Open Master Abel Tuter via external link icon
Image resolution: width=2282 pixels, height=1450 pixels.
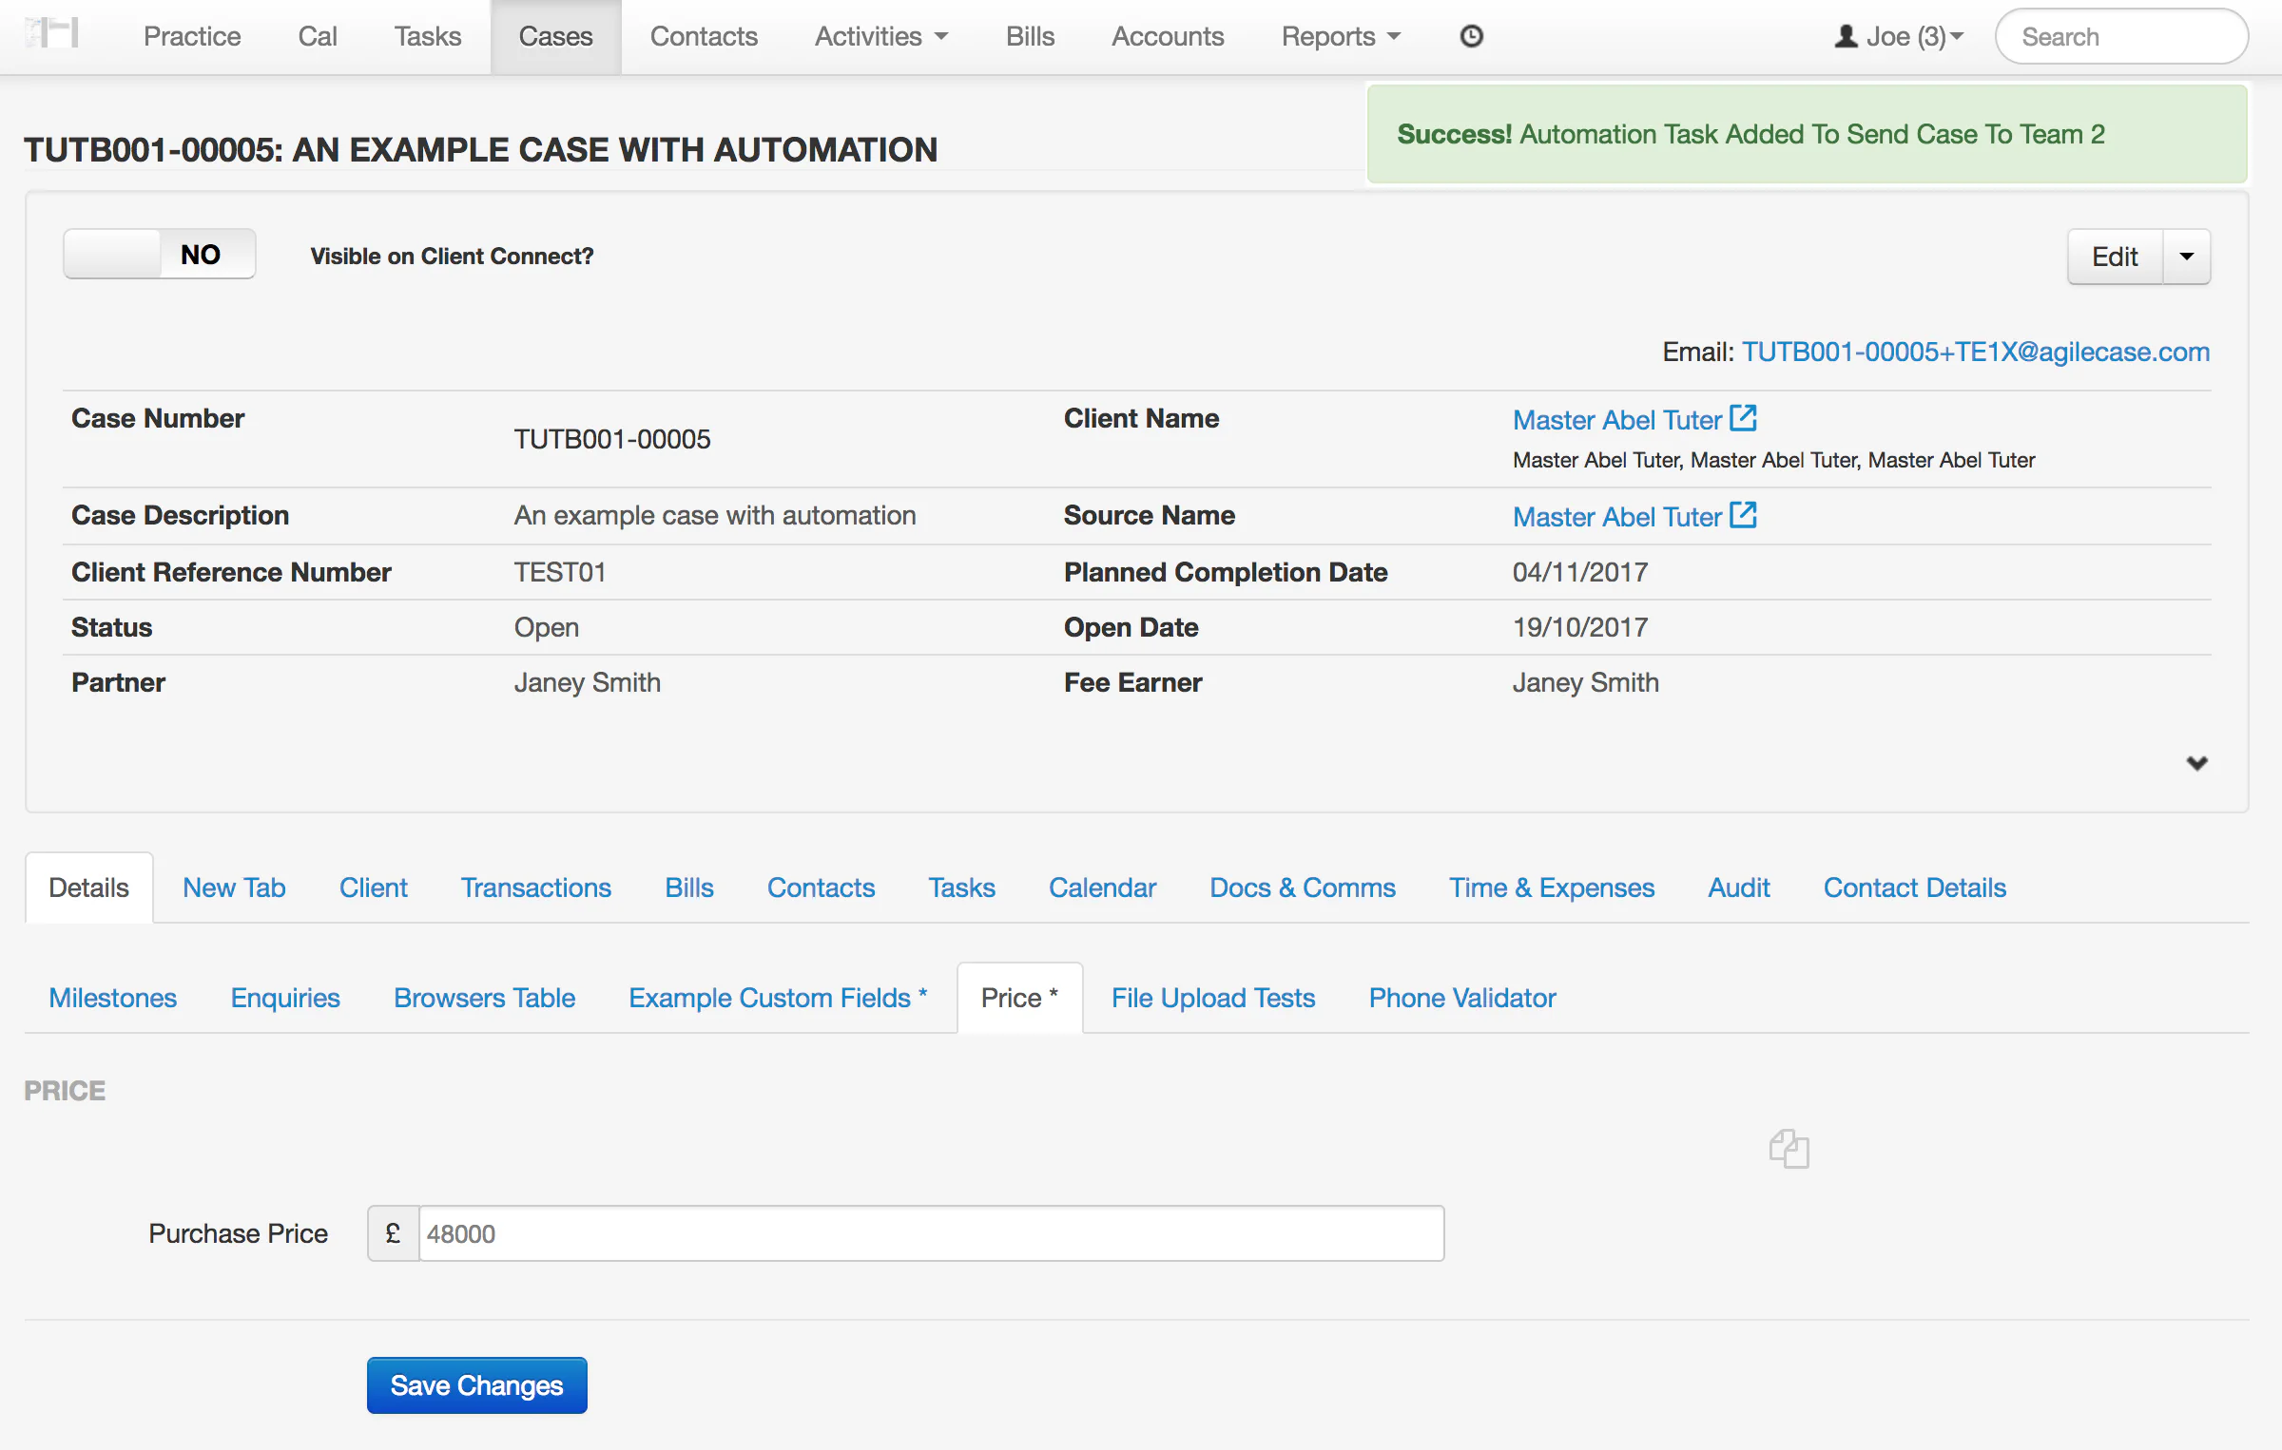1743,417
